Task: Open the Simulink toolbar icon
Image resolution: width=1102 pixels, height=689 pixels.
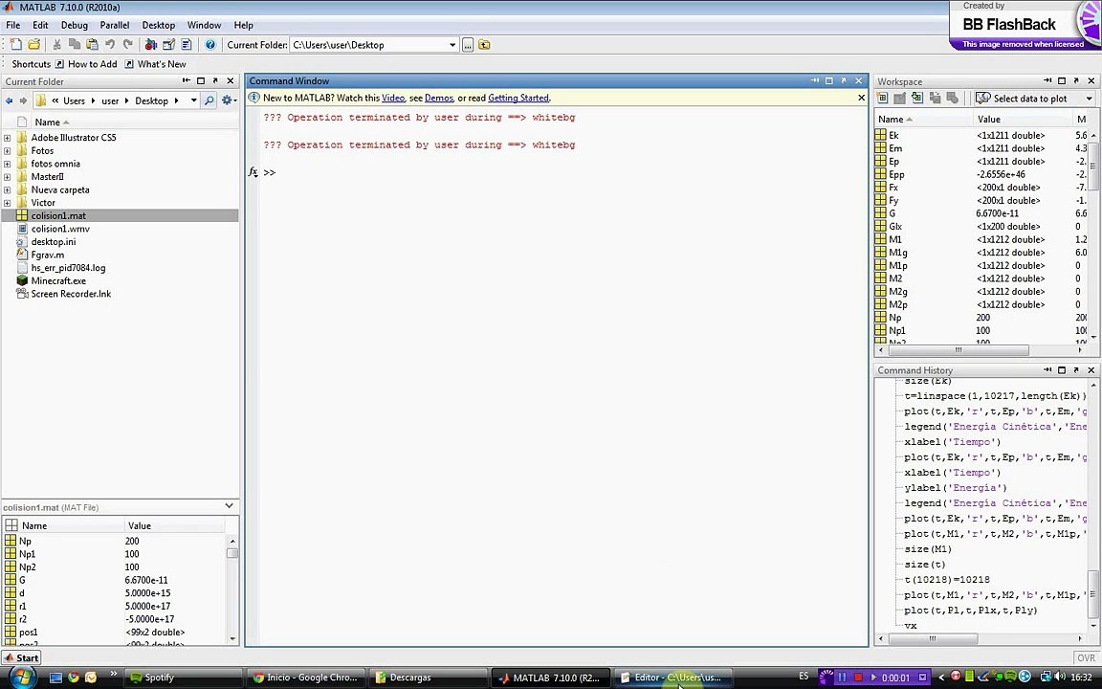Action: tap(150, 45)
